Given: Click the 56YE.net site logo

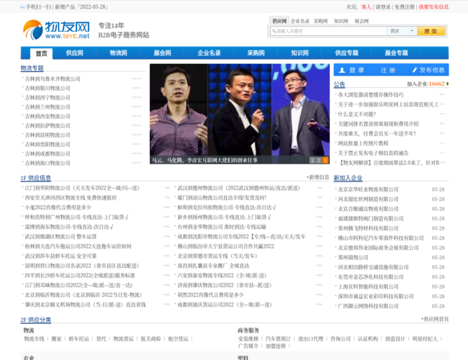Looking at the screenshot, I should [x=56, y=30].
